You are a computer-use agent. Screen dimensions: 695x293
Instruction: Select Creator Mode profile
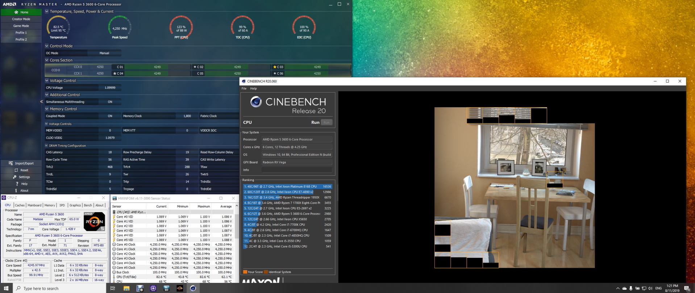[21, 19]
